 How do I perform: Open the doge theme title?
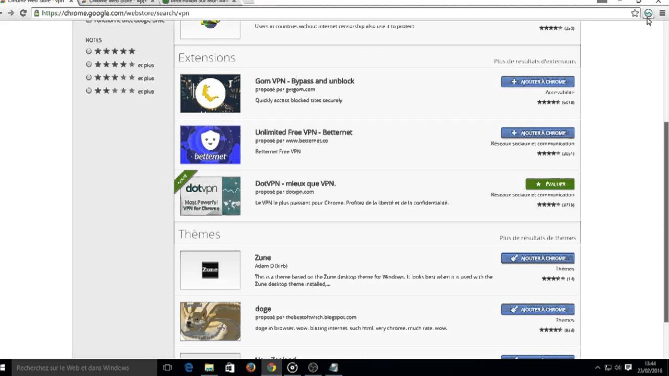[263, 309]
